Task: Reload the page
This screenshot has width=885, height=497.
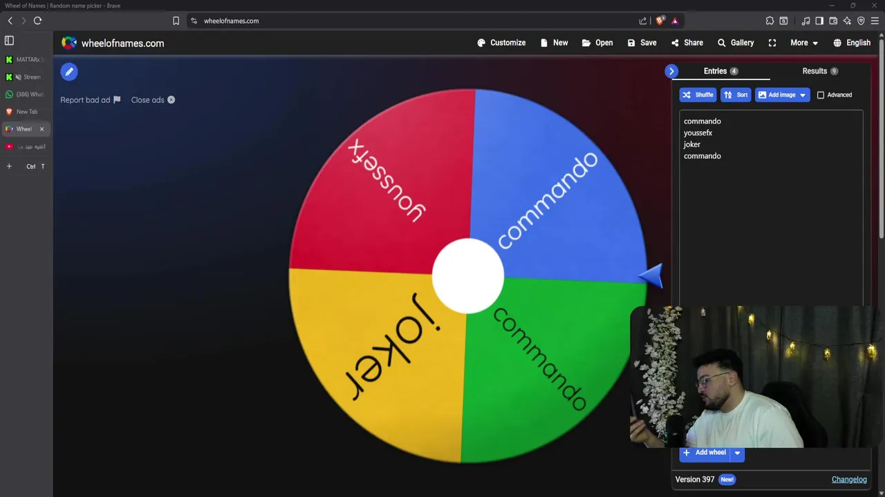Action: click(x=38, y=21)
